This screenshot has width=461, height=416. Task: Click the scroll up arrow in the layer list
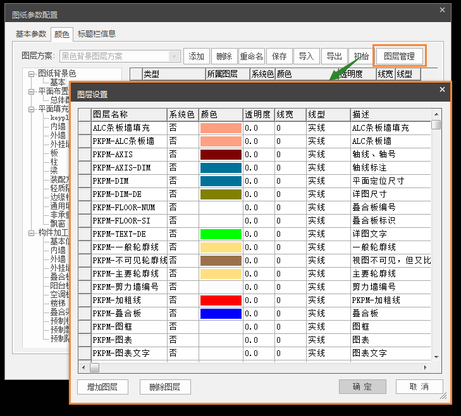pyautogui.click(x=436, y=113)
